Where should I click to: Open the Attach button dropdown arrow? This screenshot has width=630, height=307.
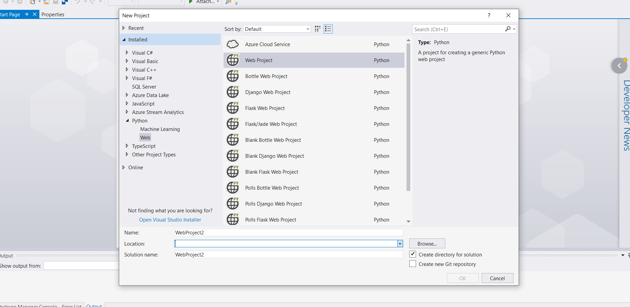point(218,2)
